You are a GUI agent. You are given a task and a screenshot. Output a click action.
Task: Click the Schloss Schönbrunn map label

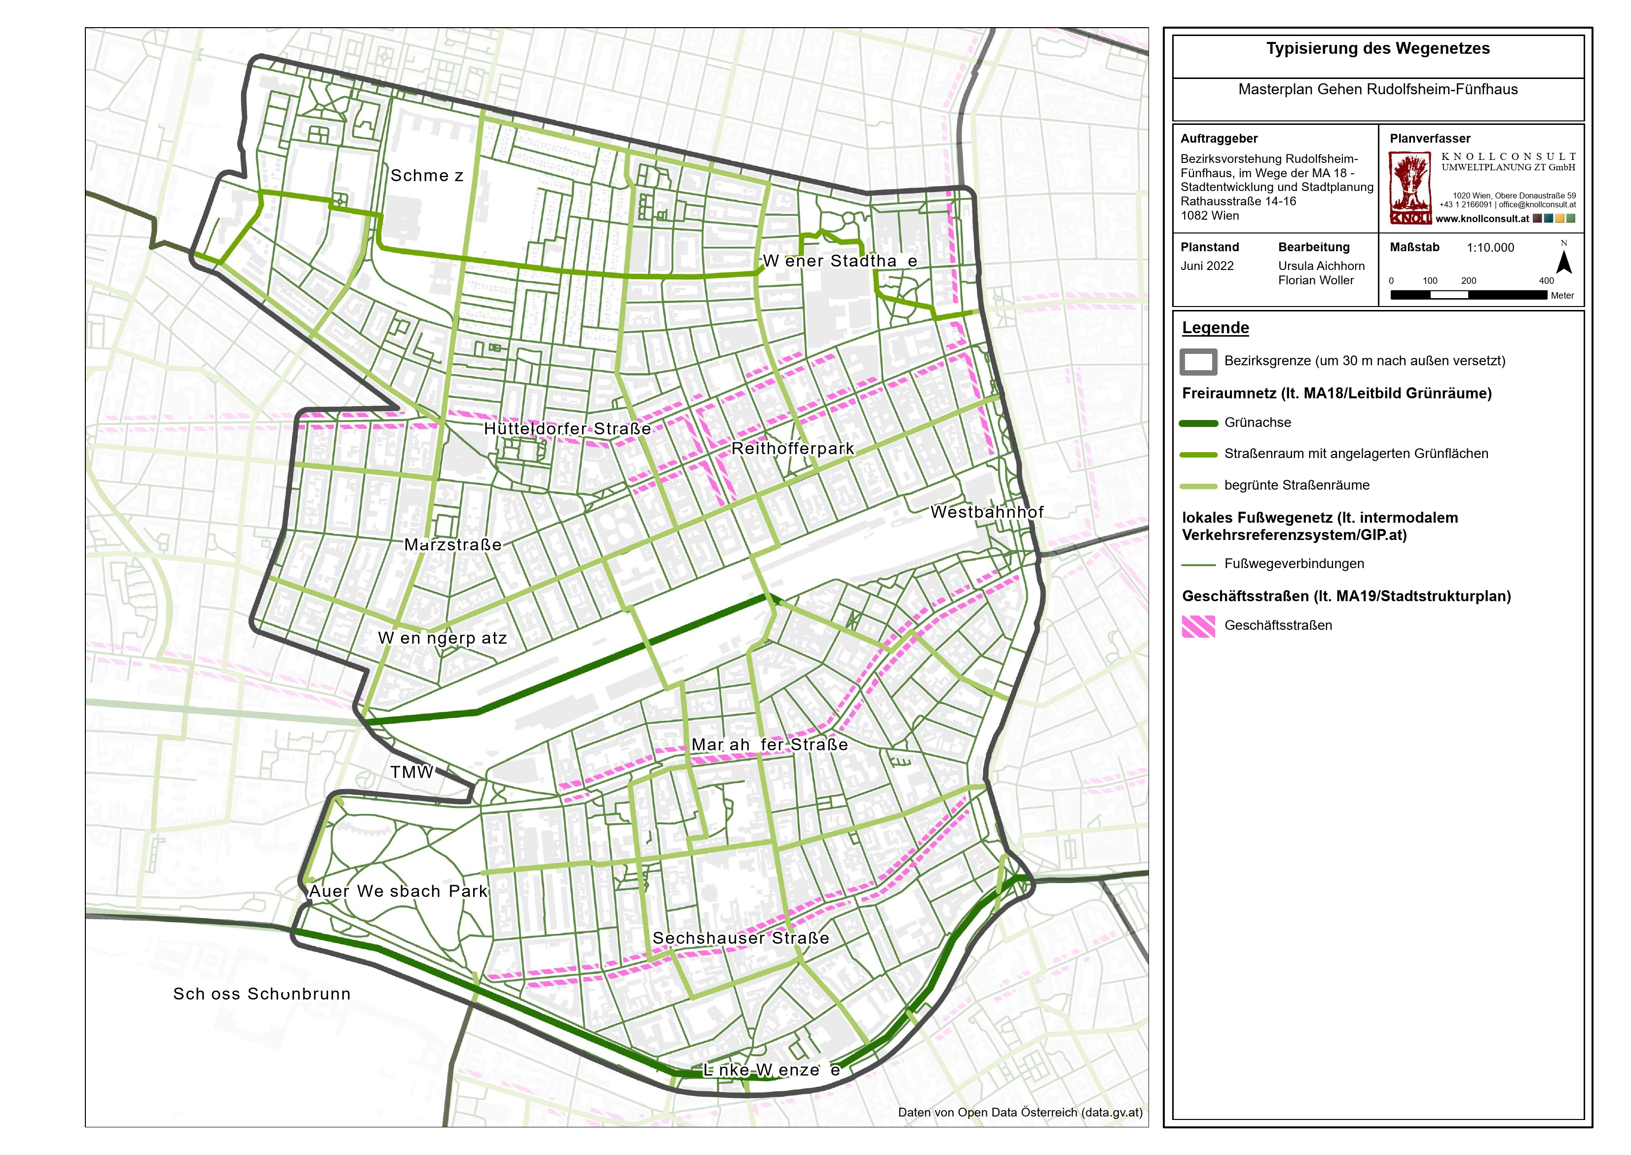(x=261, y=994)
